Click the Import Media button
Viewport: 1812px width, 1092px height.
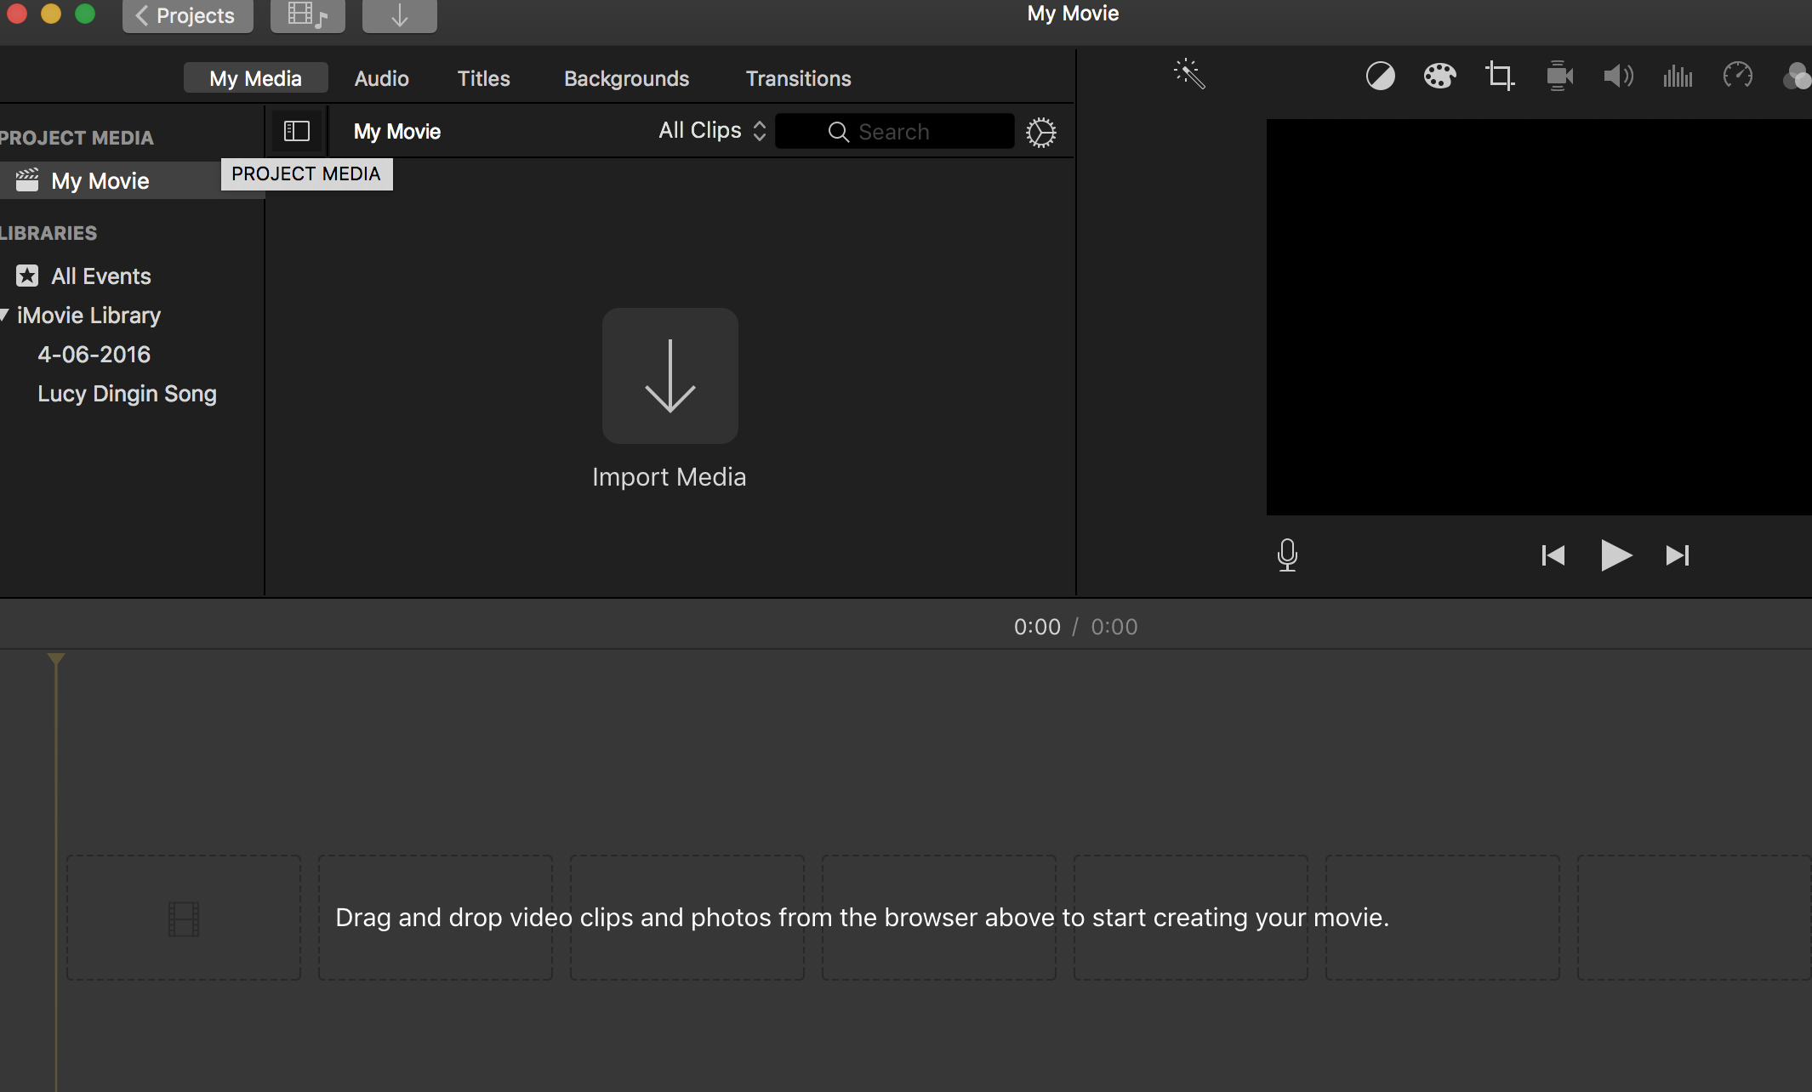[670, 376]
